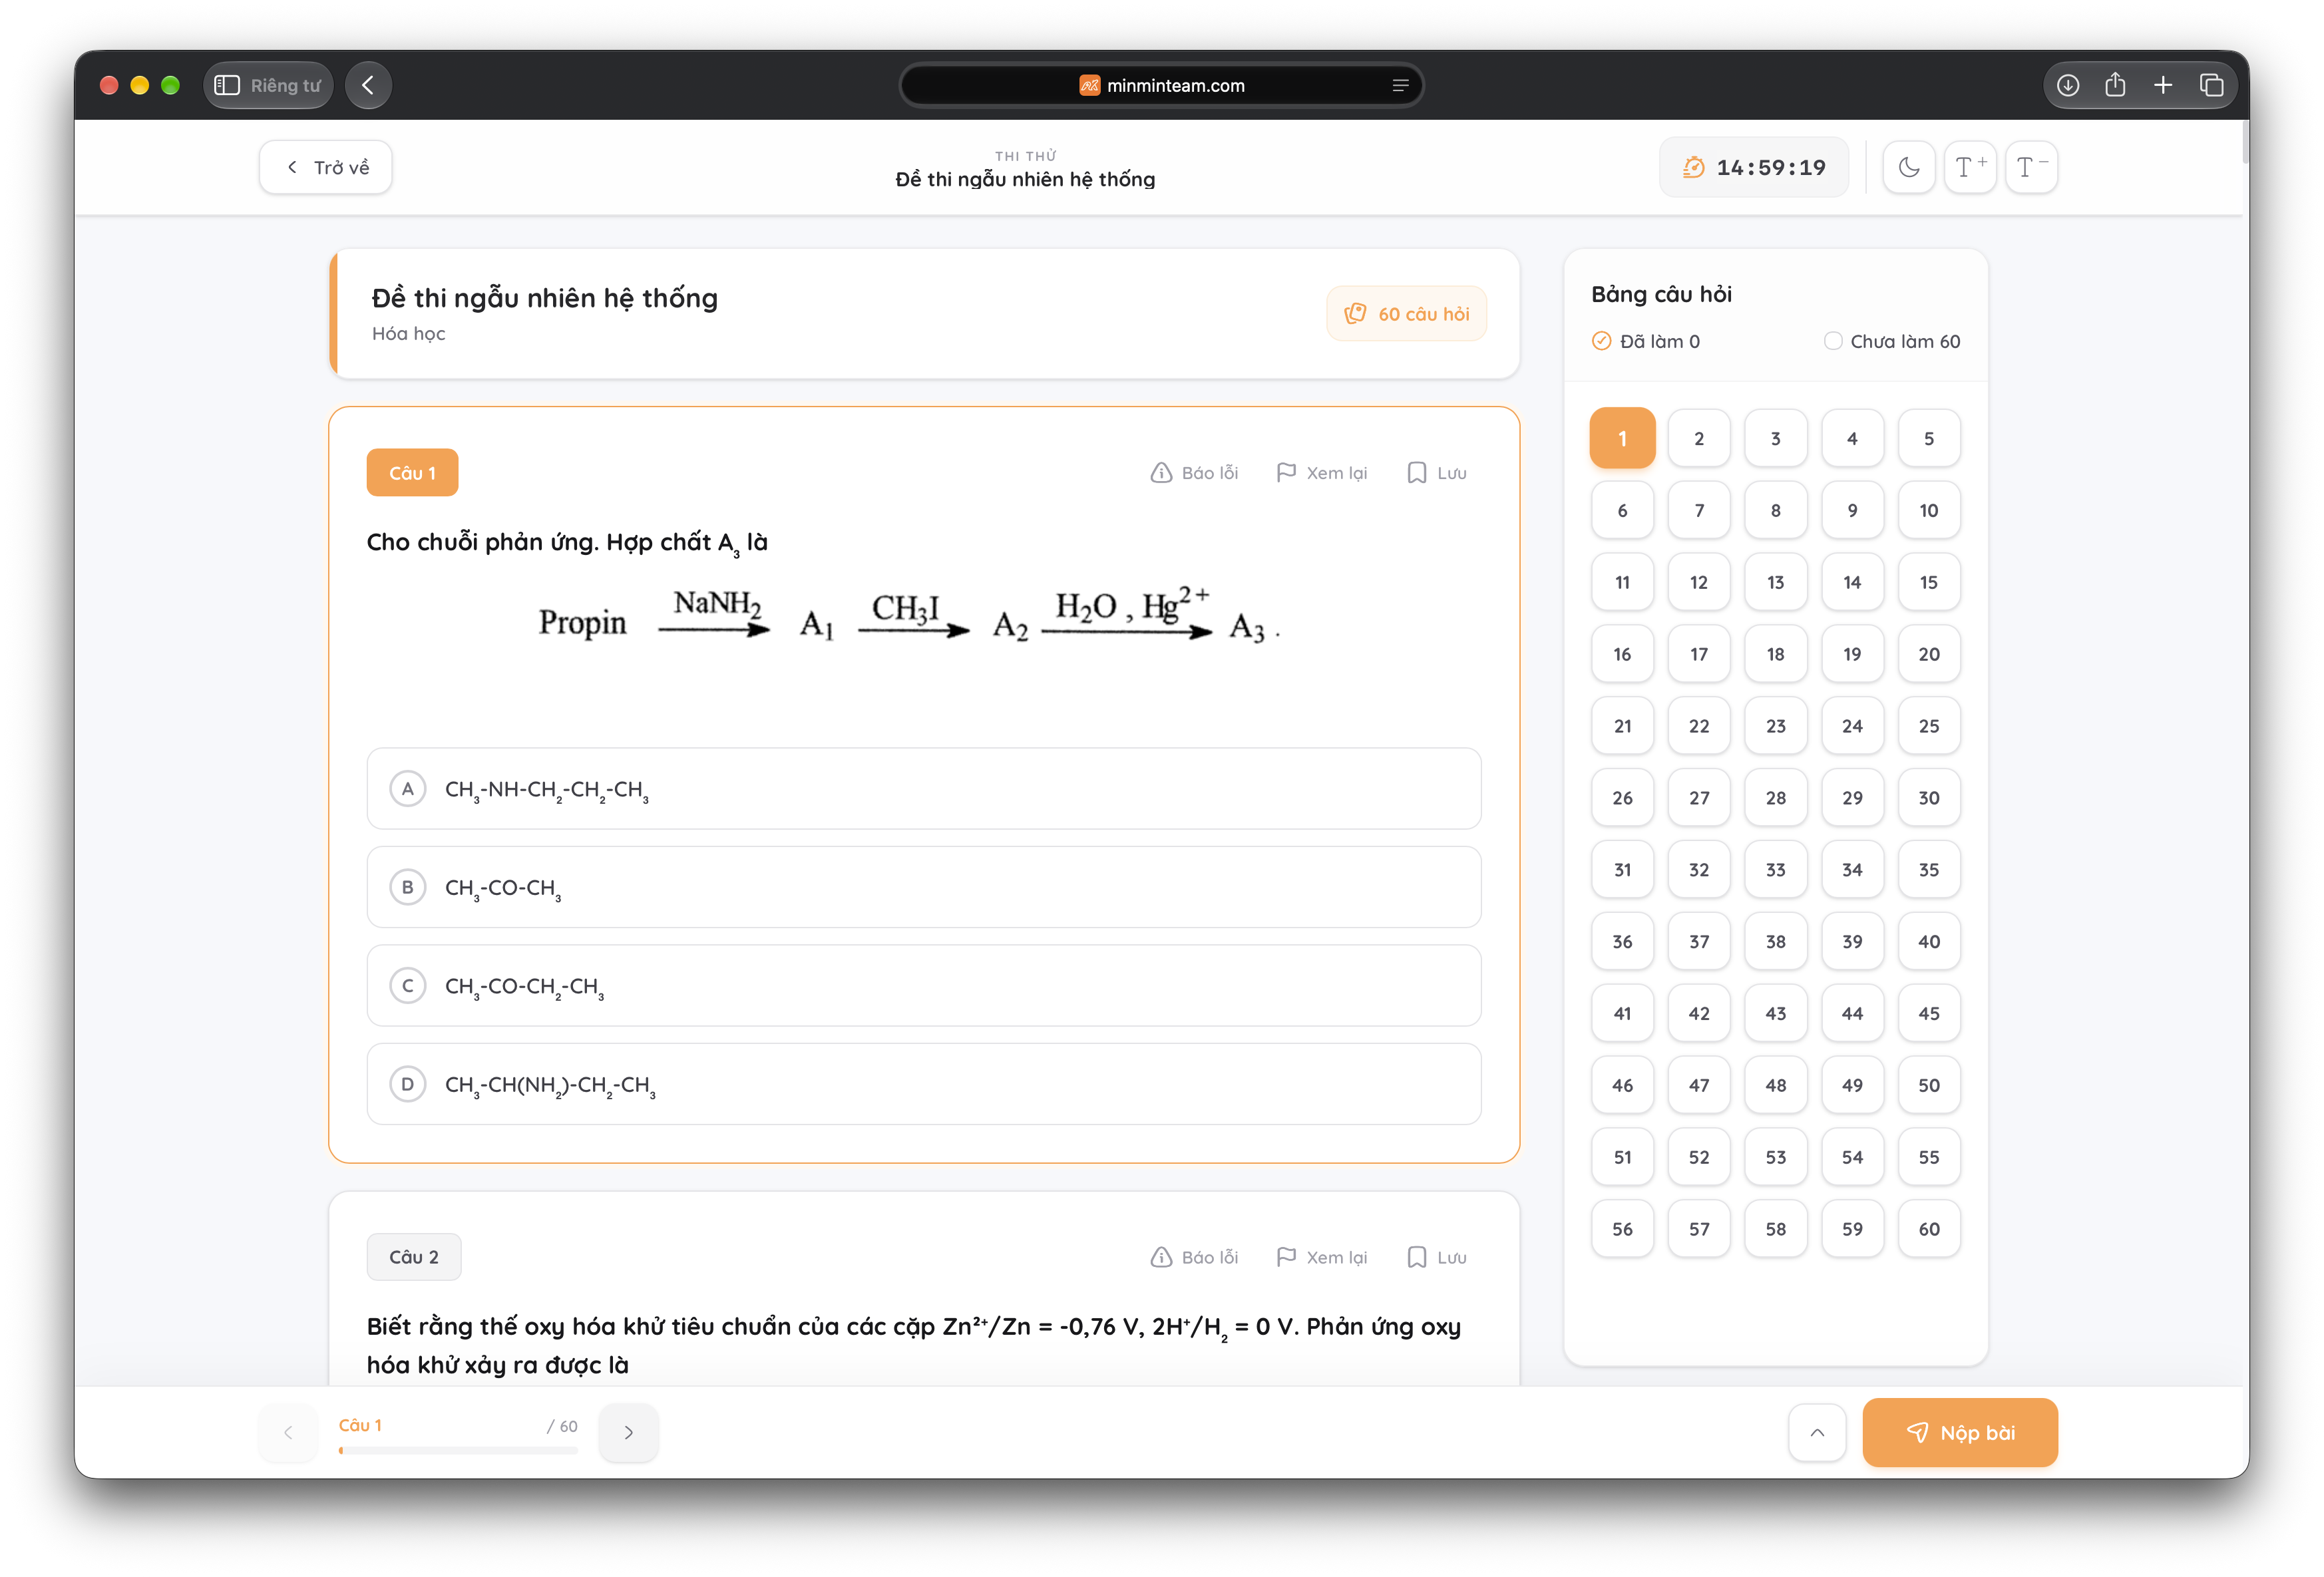This screenshot has height=1577, width=2324.
Task: Go to previous question with left chevron
Action: click(288, 1432)
